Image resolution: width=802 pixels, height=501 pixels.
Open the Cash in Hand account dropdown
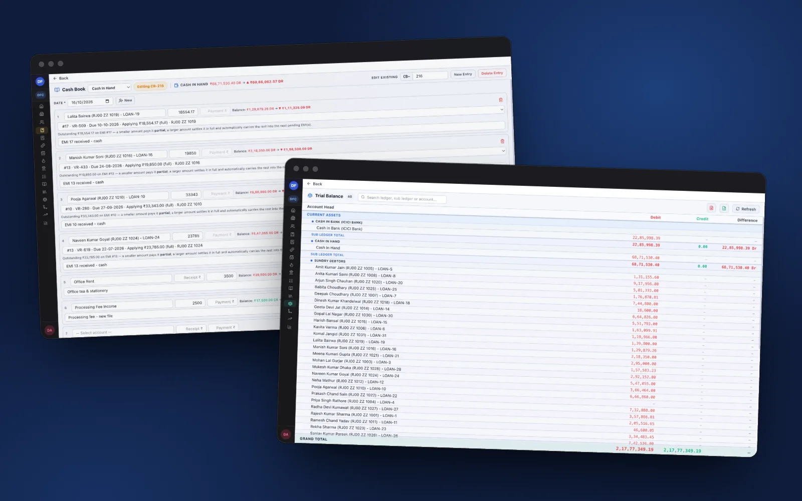pyautogui.click(x=110, y=88)
